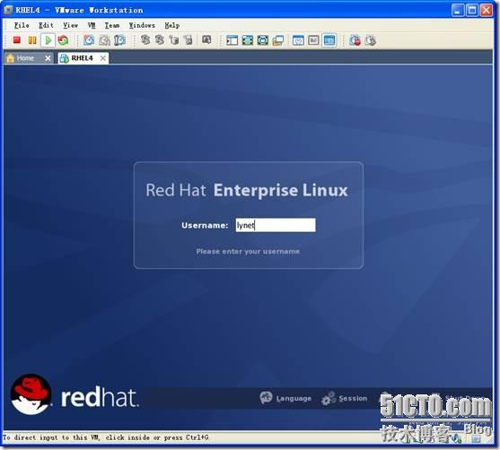Open the View menu
The image size is (500, 450).
click(x=71, y=25)
